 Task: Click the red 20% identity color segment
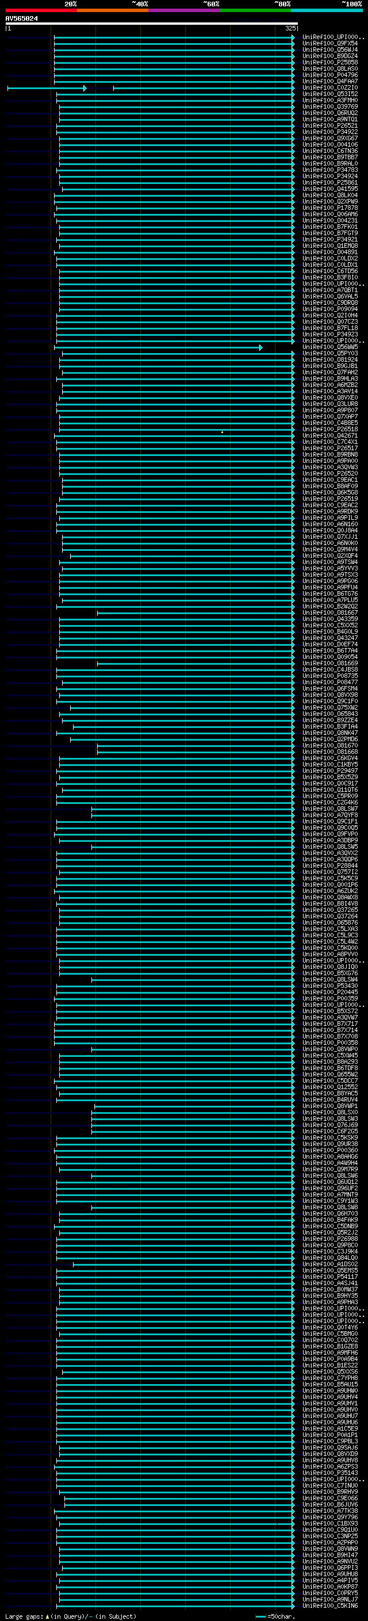tap(41, 10)
